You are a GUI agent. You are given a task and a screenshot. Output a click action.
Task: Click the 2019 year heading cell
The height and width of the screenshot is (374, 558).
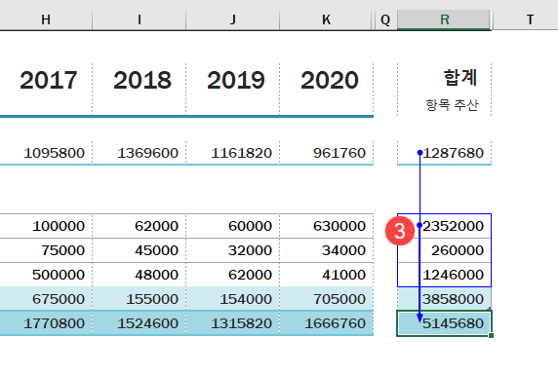[x=233, y=89]
